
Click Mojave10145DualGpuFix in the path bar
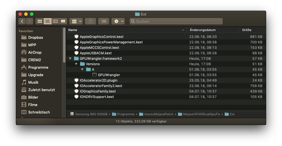(x=199, y=114)
